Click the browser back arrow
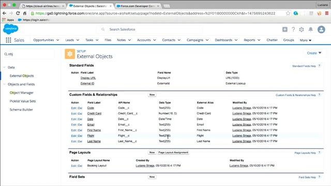 4,13
